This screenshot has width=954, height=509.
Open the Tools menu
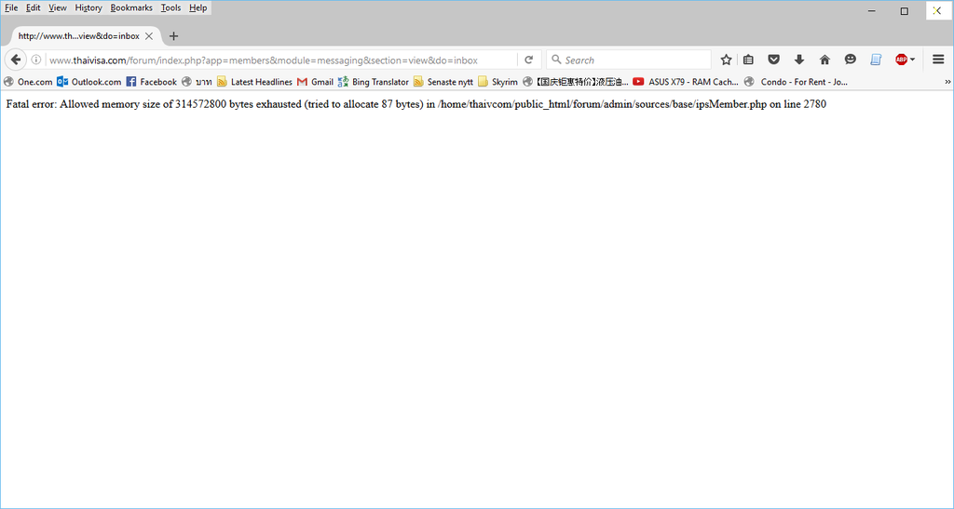pos(170,7)
